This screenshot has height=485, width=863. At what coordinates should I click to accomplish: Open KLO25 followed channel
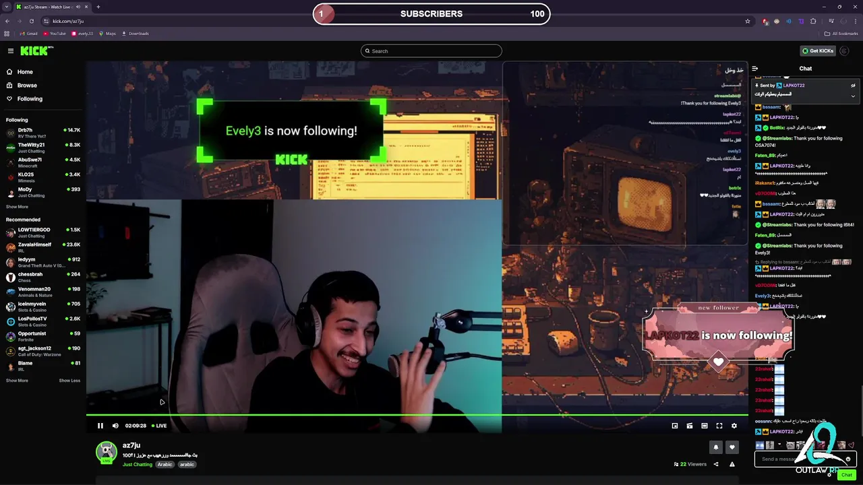point(43,177)
